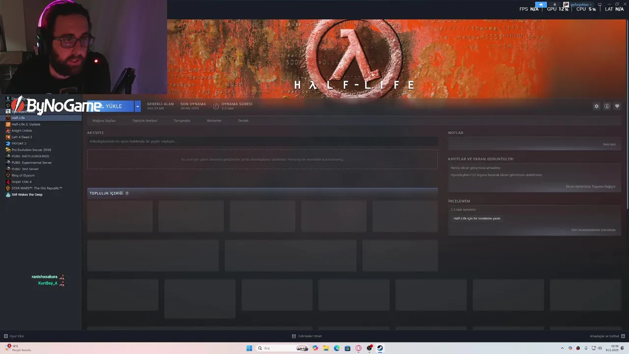Click the downloads manager icon in footer
The height and width of the screenshot is (354, 629).
tap(294, 336)
